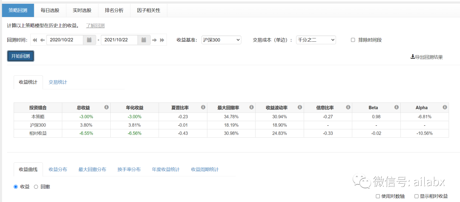Click info icon beside Beta header

[x=397, y=107]
